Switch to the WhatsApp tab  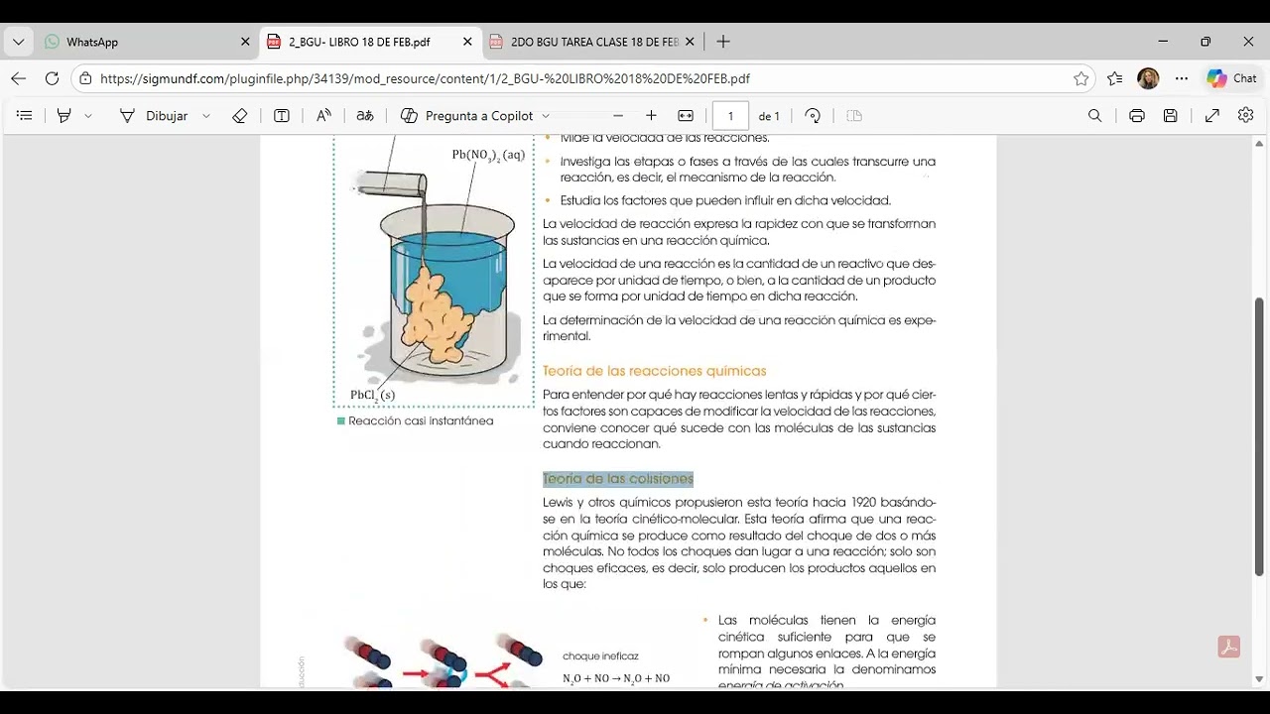pyautogui.click(x=147, y=42)
